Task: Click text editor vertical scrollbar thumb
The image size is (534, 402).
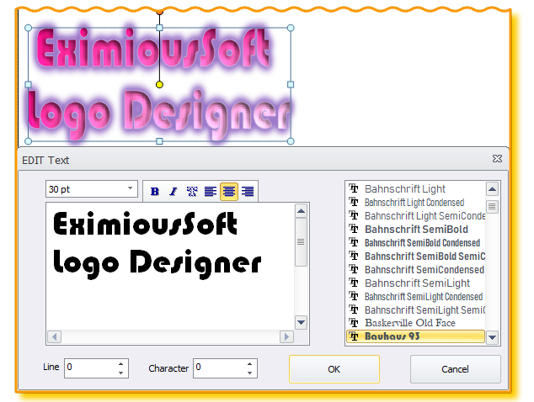Action: click(301, 242)
